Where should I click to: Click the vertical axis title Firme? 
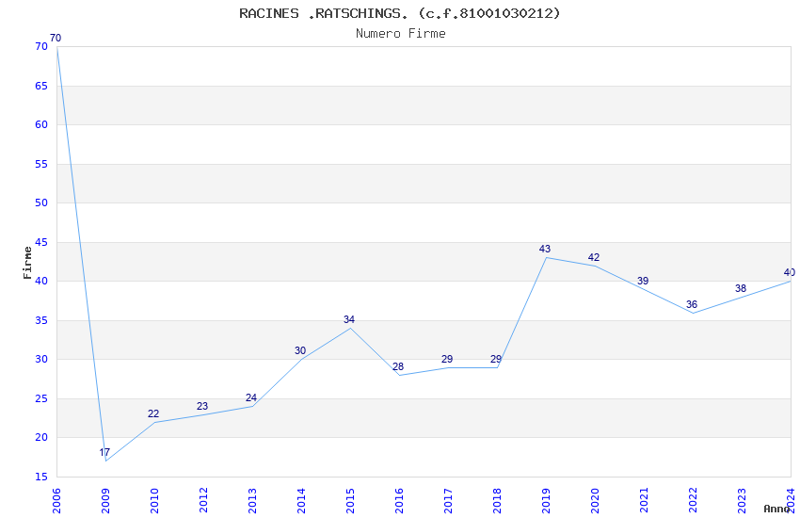[x=27, y=263]
